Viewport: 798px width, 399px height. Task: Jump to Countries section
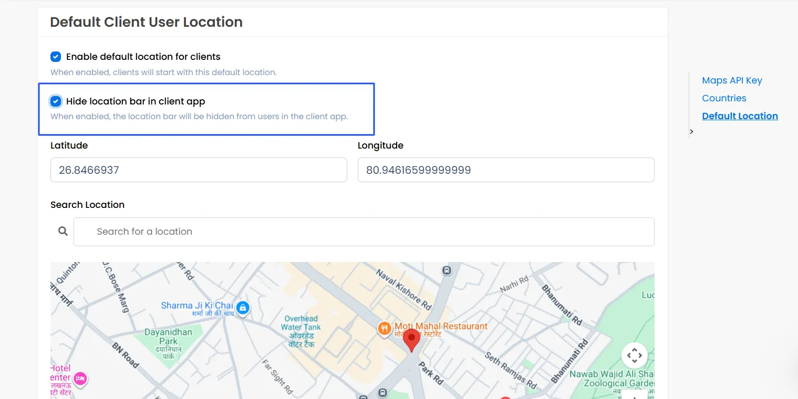pos(724,98)
